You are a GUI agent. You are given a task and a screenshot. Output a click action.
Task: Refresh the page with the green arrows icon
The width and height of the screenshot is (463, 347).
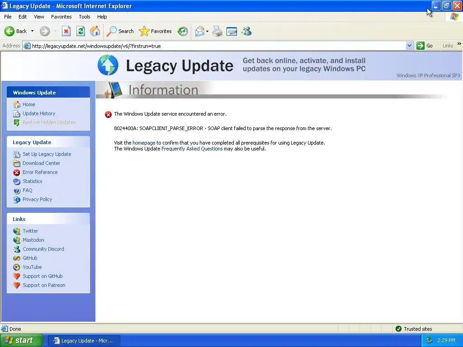[80, 31]
